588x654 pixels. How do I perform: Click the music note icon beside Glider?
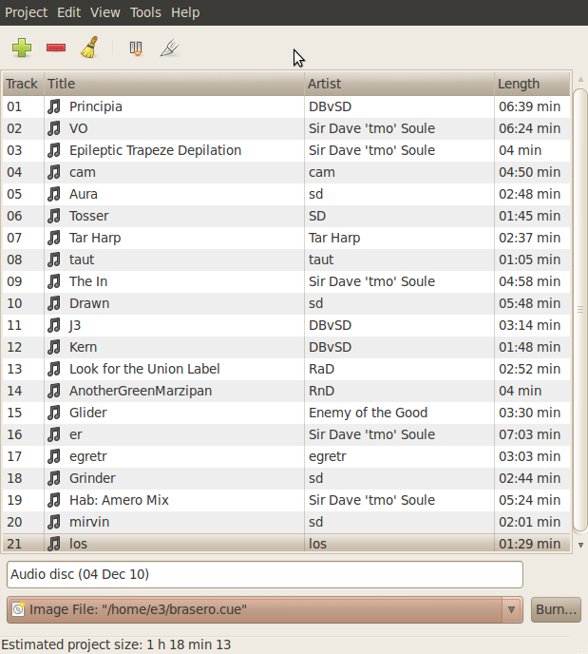click(54, 413)
